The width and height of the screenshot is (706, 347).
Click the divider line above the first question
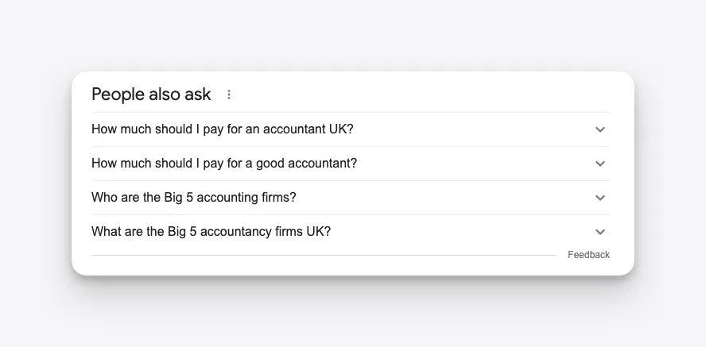pyautogui.click(x=351, y=113)
